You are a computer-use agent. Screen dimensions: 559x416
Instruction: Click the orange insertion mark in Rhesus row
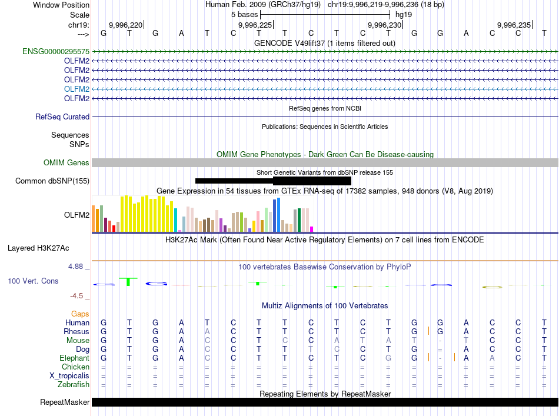428,331
